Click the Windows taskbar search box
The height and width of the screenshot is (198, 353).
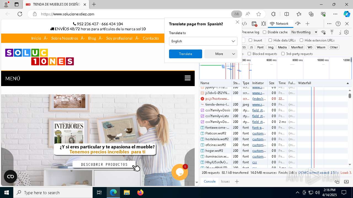pos(53,193)
